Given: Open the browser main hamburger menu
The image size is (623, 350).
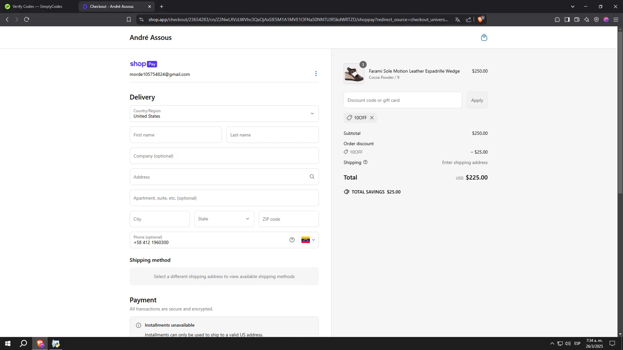Looking at the screenshot, I should 616,19.
